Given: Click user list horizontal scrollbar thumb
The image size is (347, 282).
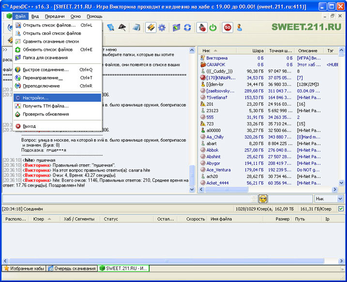Looking at the screenshot, I should pyautogui.click(x=226, y=189).
